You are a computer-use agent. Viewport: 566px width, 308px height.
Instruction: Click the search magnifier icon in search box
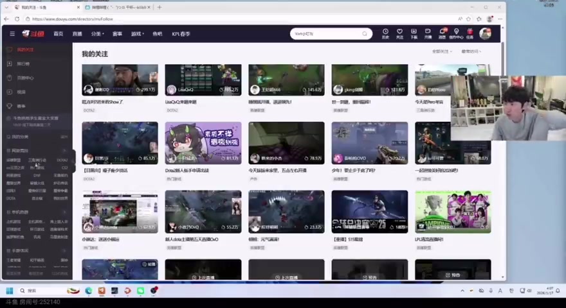click(365, 33)
